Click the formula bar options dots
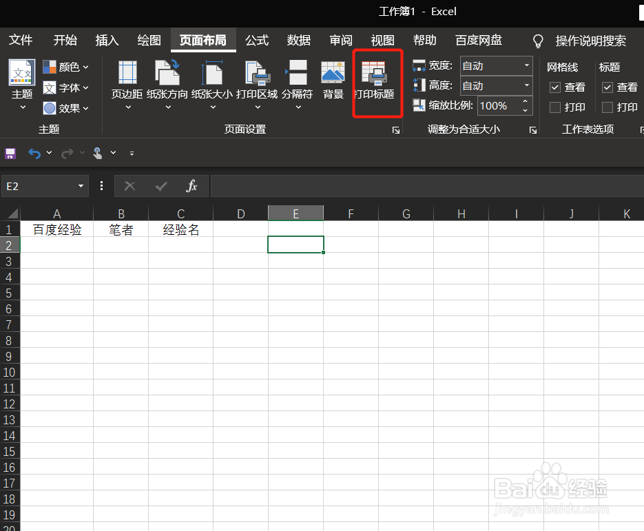Viewport: 644px width, 531px height. tap(101, 187)
